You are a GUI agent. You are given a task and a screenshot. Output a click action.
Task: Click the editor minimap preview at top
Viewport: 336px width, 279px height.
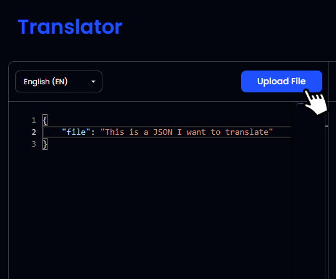(x=300, y=104)
